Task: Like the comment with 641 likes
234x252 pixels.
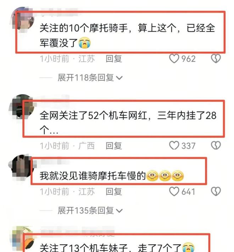Action: (x=174, y=191)
